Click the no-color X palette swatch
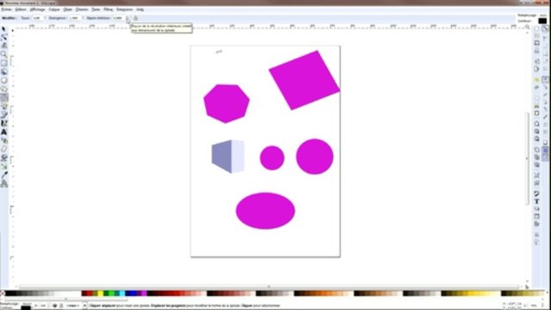 click(3, 294)
